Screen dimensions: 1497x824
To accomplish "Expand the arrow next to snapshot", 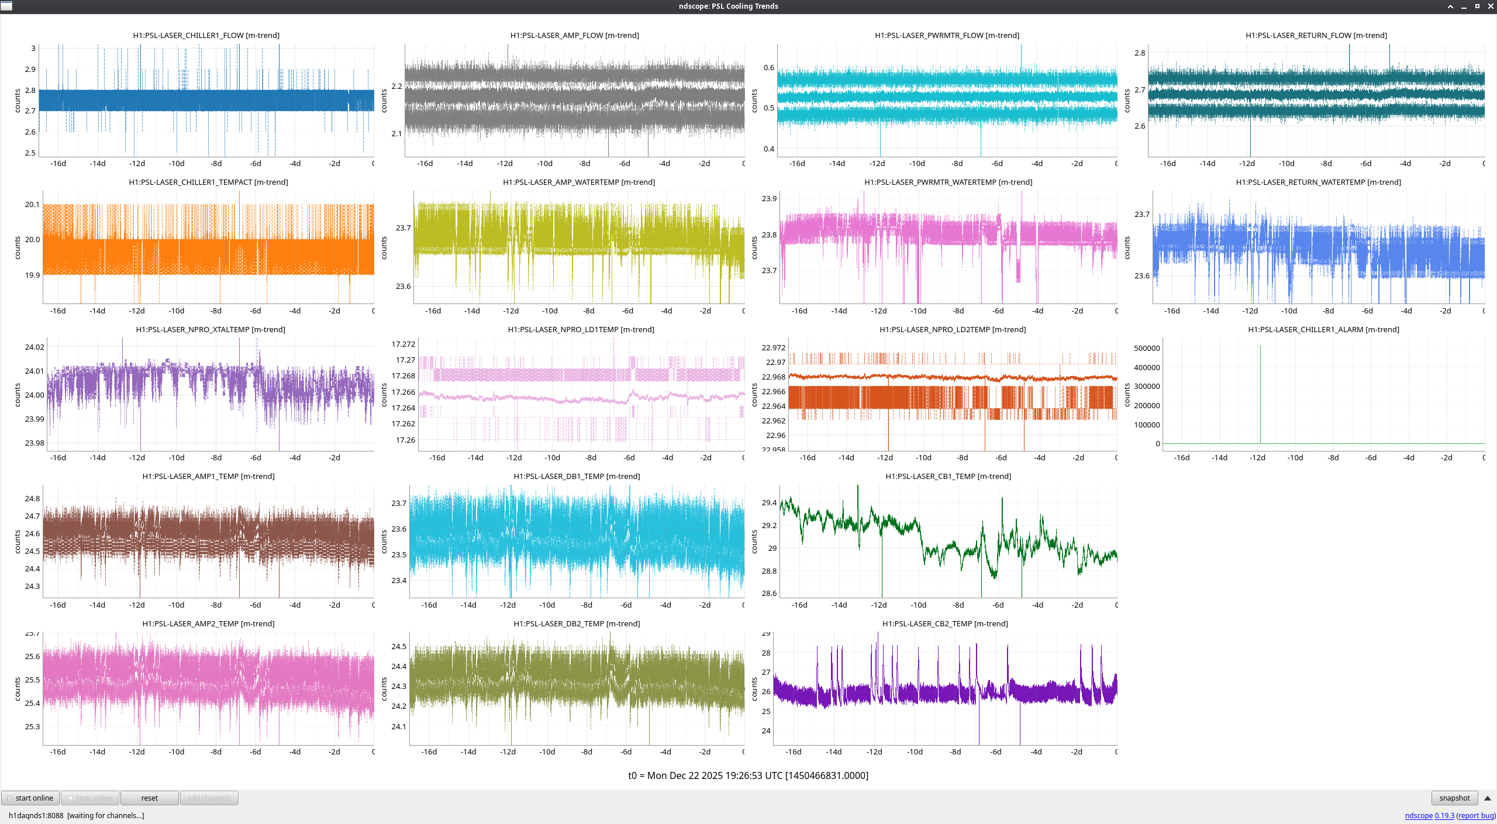I will pyautogui.click(x=1488, y=798).
